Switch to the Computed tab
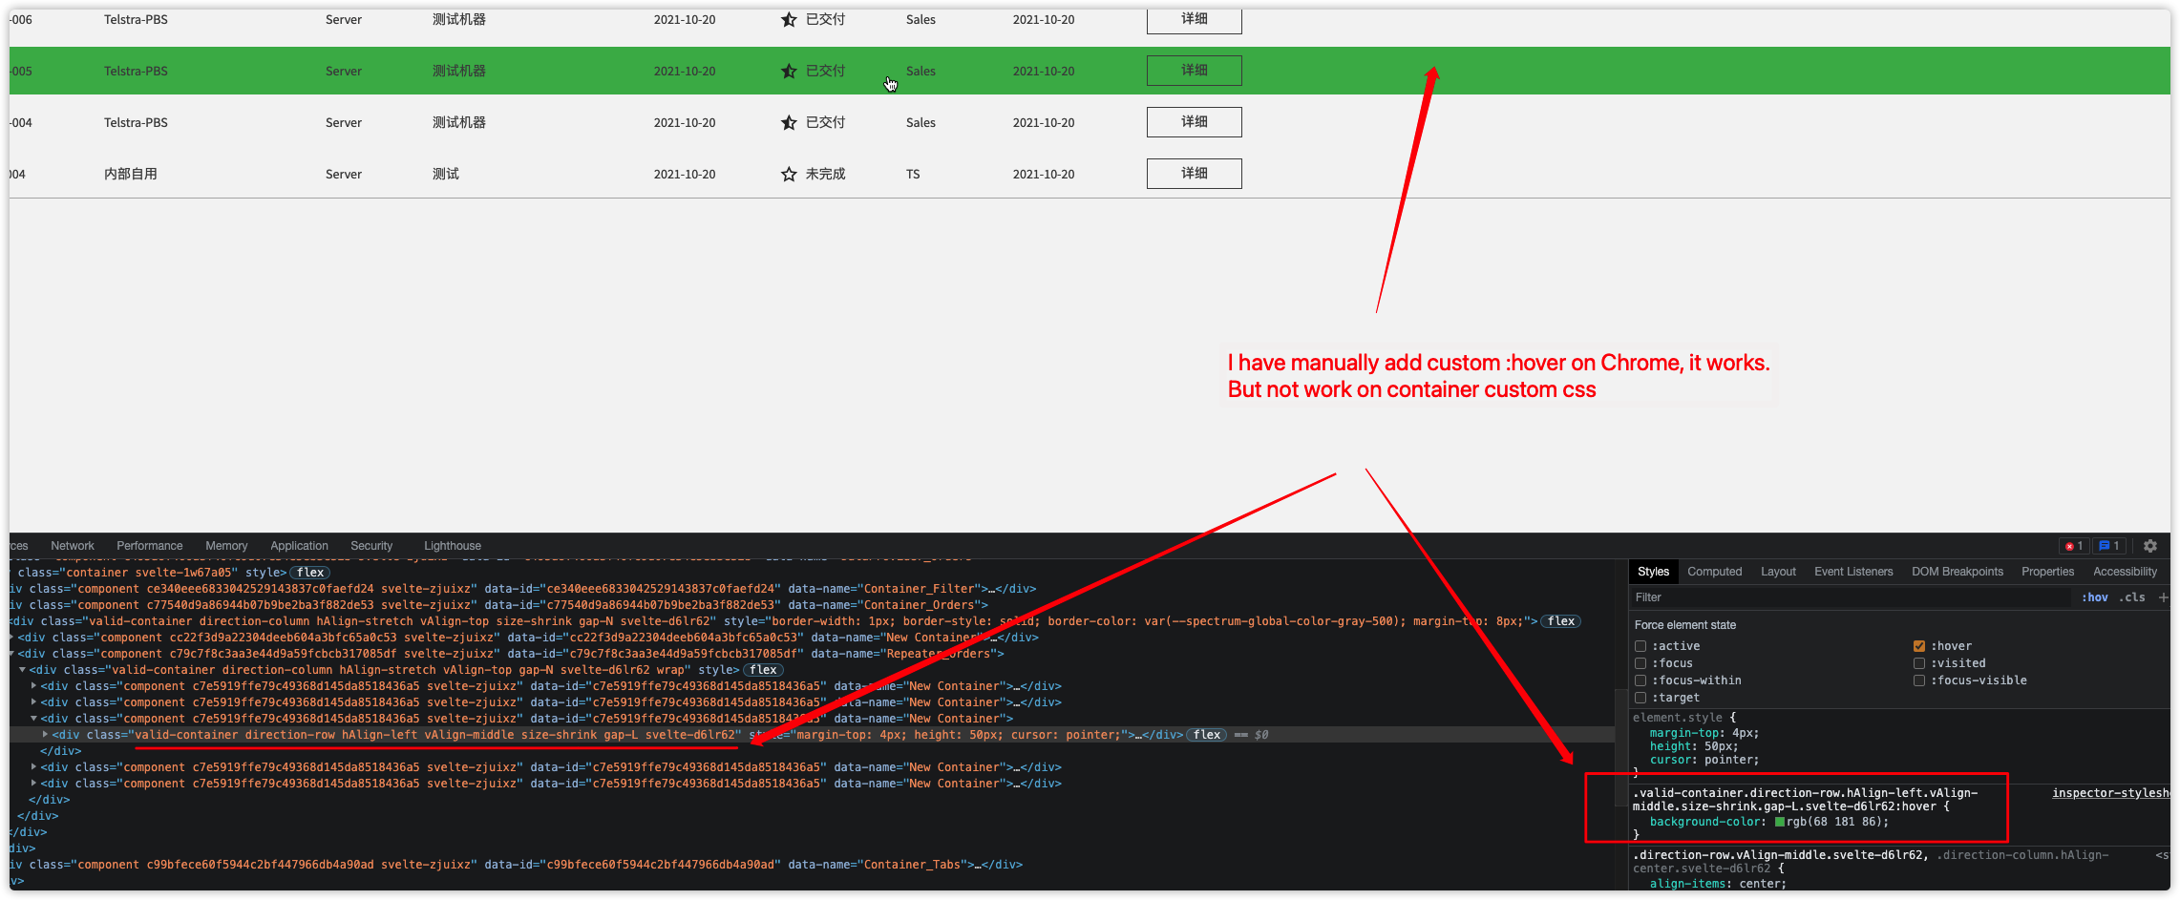2180x900 pixels. 1715,571
